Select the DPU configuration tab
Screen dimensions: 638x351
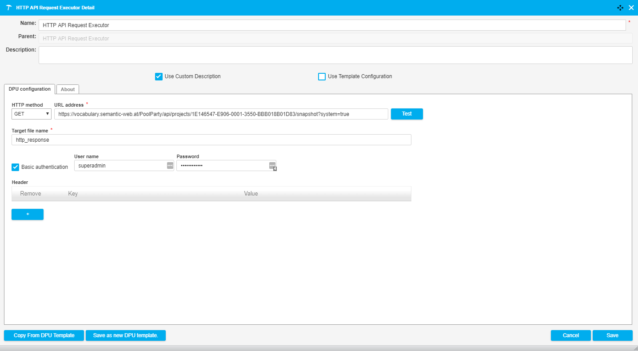tap(30, 89)
